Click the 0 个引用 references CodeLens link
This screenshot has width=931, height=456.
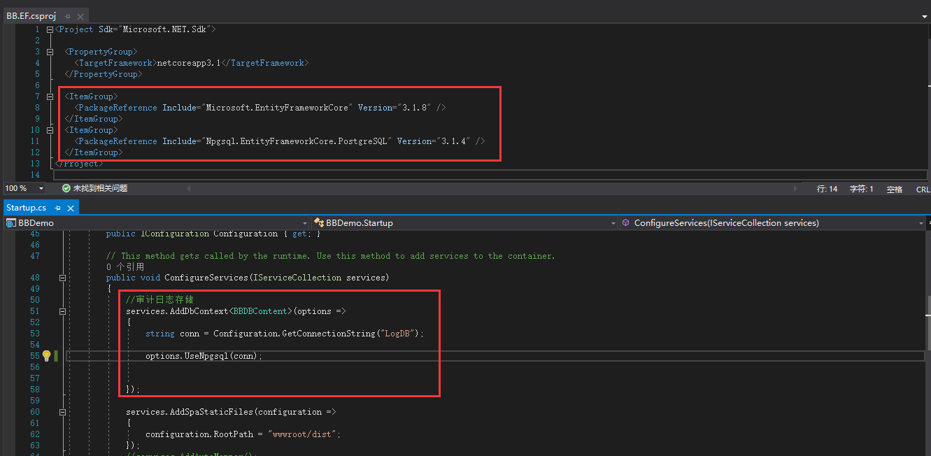click(125, 266)
